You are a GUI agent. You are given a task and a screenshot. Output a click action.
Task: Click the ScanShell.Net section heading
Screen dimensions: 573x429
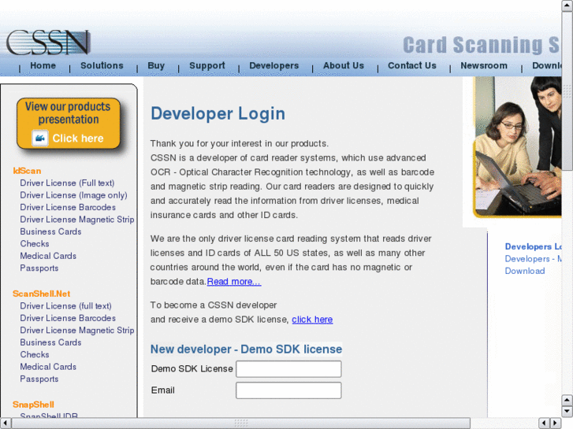click(x=41, y=294)
